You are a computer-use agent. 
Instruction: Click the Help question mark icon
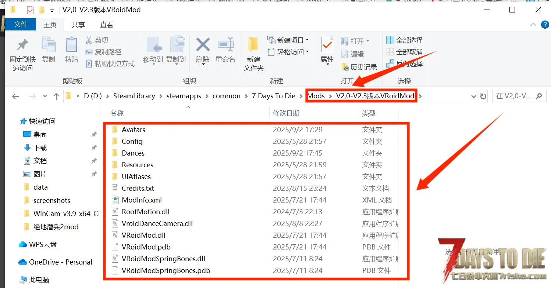click(x=545, y=25)
